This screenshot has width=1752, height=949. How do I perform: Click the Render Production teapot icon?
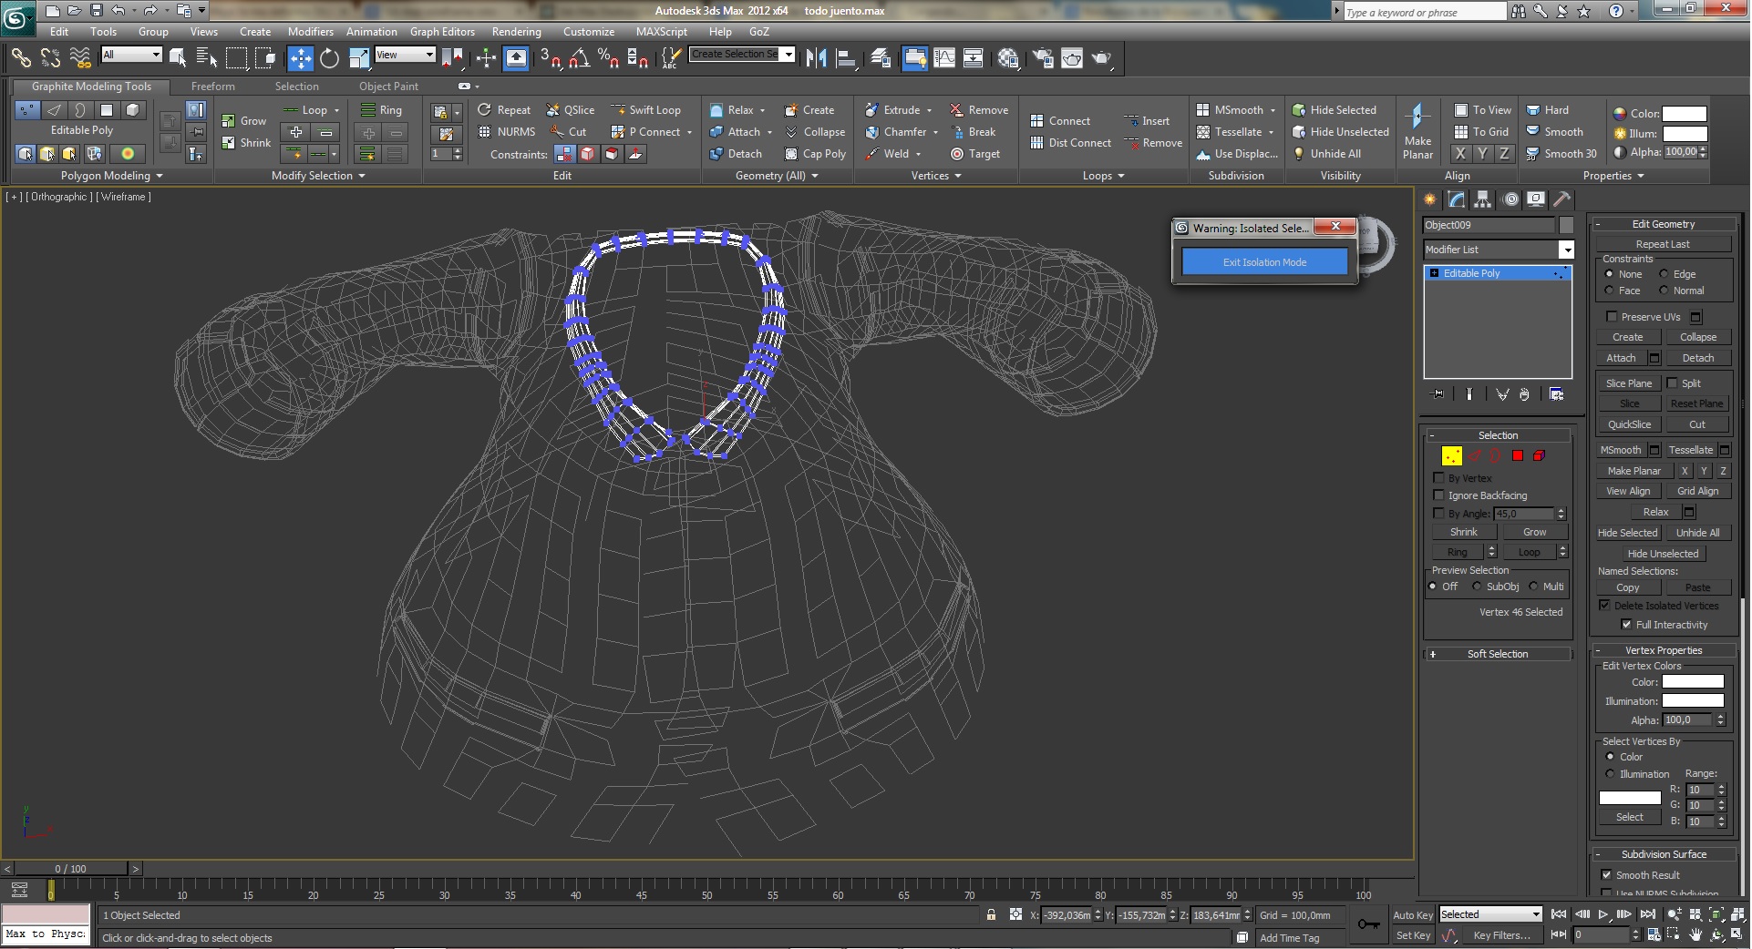[x=1101, y=58]
